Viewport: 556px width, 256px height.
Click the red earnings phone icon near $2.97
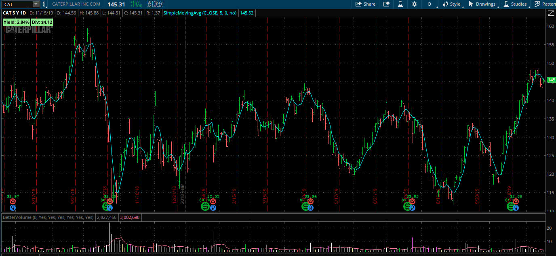click(x=13, y=201)
